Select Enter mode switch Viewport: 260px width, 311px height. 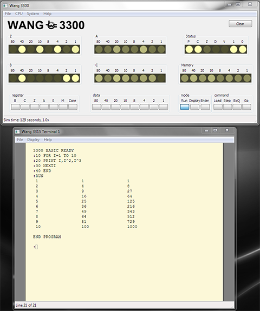click(205, 107)
